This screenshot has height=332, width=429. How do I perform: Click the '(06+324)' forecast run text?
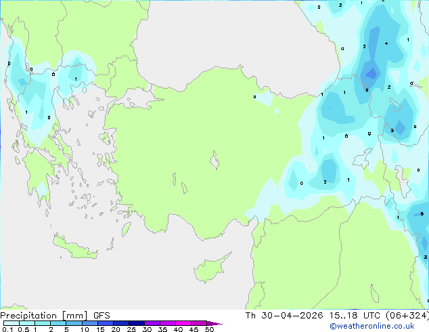(x=407, y=316)
